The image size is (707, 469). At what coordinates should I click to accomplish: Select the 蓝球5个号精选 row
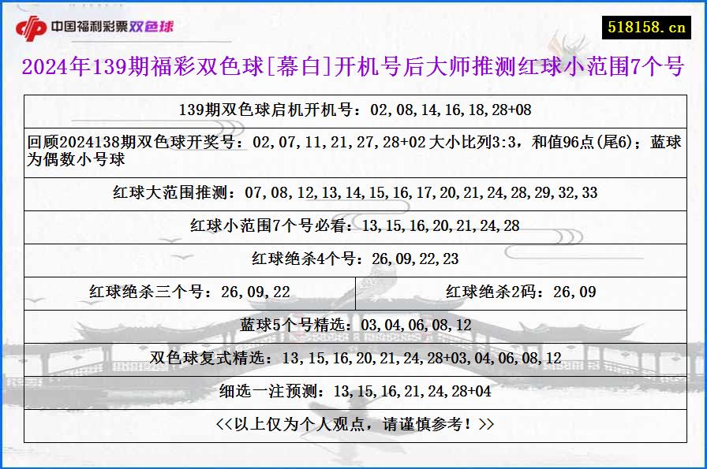tap(353, 323)
